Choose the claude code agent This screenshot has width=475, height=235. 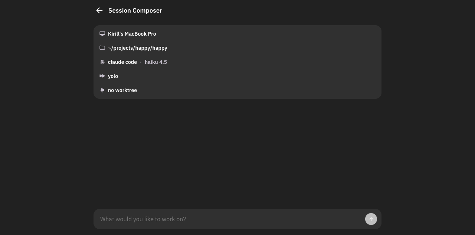tap(122, 62)
